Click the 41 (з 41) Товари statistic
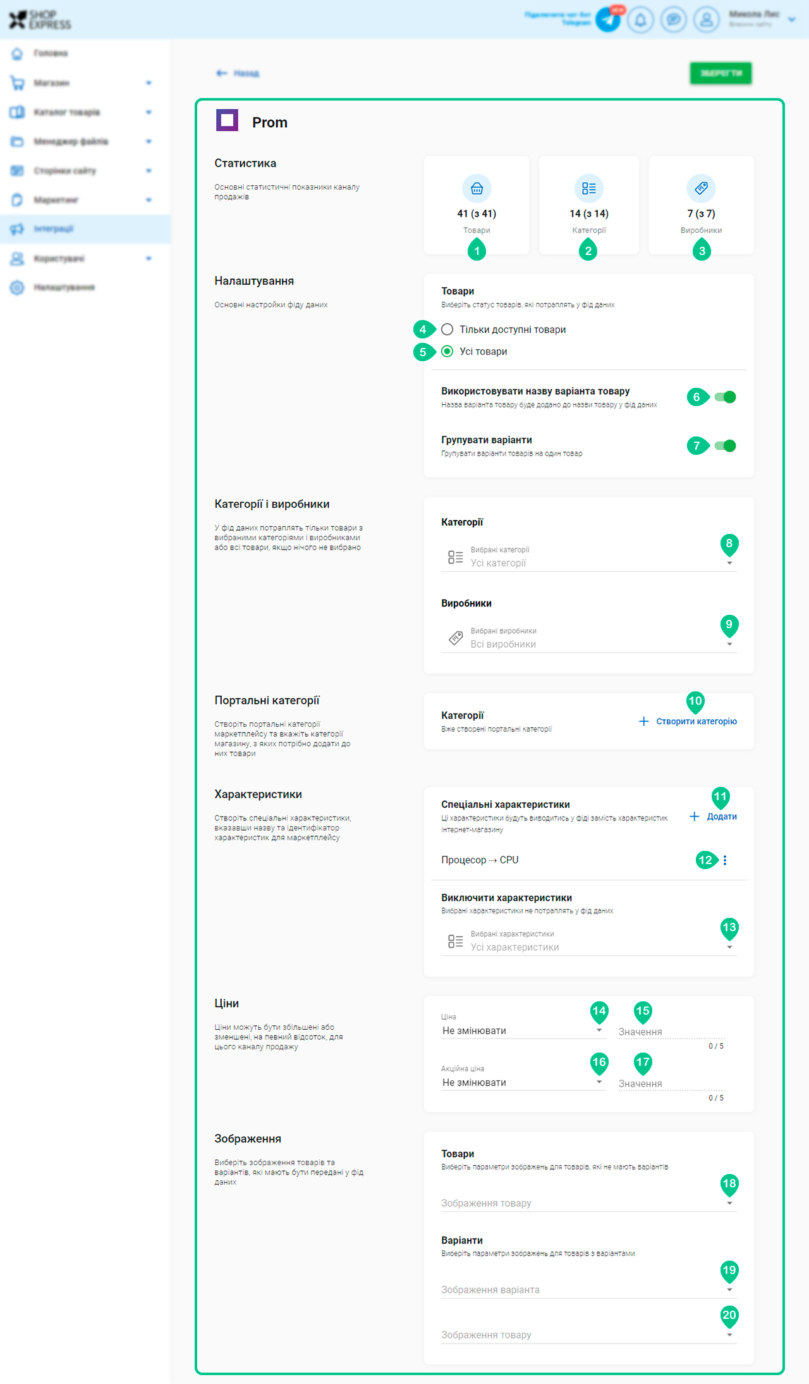 [x=477, y=206]
